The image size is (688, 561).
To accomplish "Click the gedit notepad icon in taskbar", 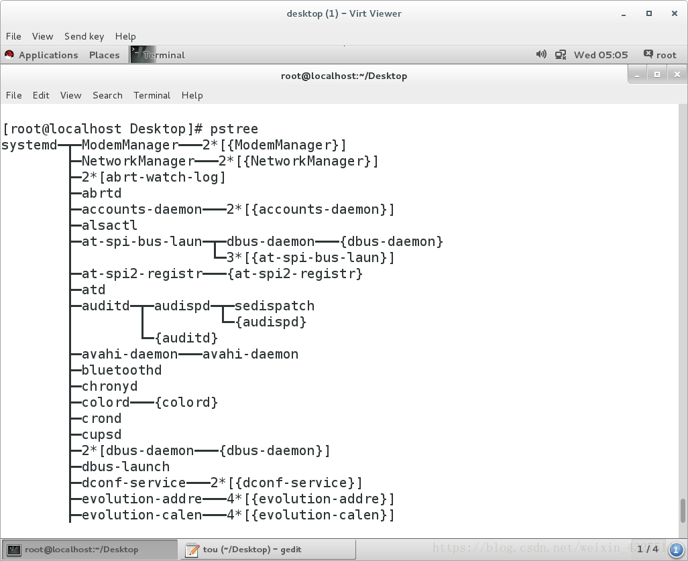I will (x=192, y=550).
